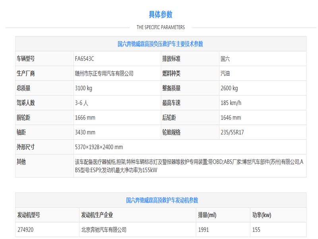This screenshot has width=318, height=239.
Task: Open the 国六奔驰威霆高顶救护车发动机参数 title link
Action: 162,200
